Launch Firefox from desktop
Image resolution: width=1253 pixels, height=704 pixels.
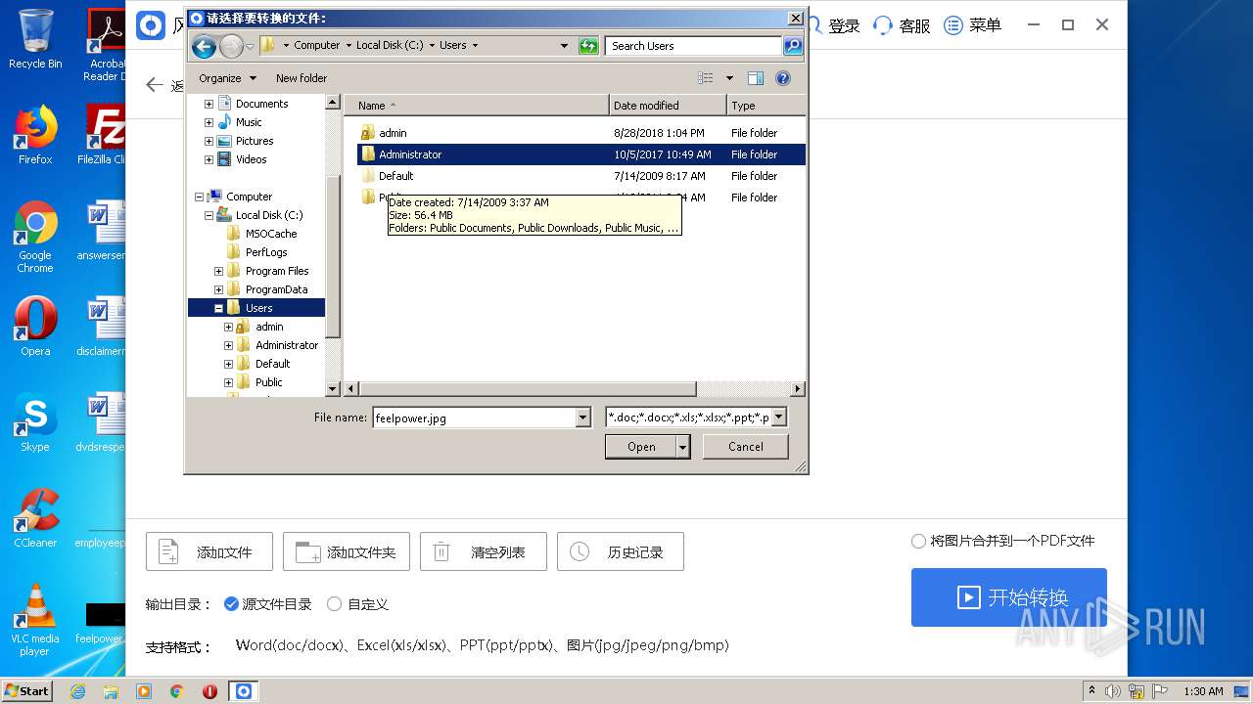click(x=35, y=135)
